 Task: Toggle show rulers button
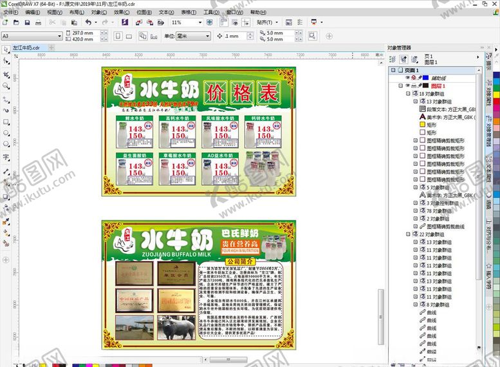tap(224, 22)
